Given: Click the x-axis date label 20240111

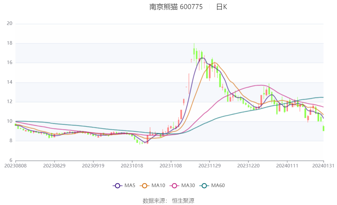Looking at the screenshot, I should pos(287,166).
